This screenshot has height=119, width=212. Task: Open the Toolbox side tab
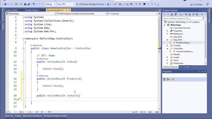tap(3, 26)
